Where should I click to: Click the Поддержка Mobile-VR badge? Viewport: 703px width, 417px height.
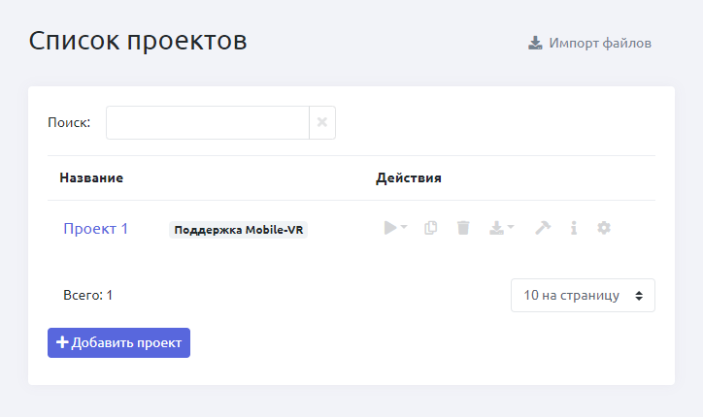click(x=238, y=230)
